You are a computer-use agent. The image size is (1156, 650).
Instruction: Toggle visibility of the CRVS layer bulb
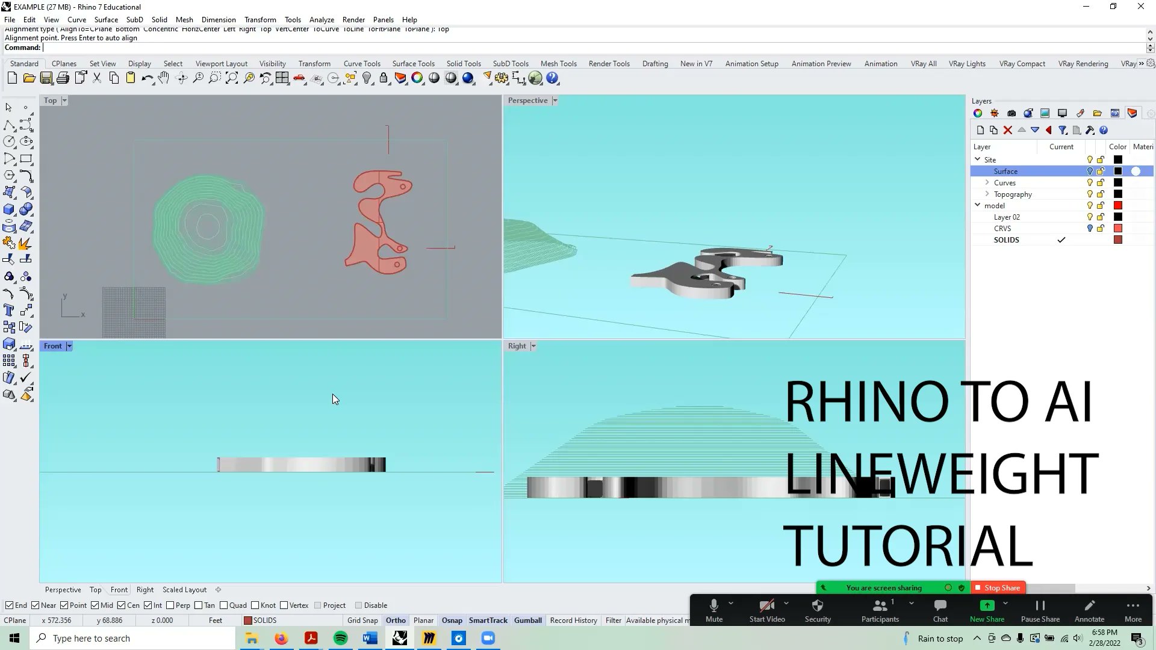click(1090, 228)
